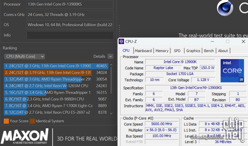The width and height of the screenshot is (248, 146).
Task: Click the Cores x GHz field
Action: pos(70,15)
